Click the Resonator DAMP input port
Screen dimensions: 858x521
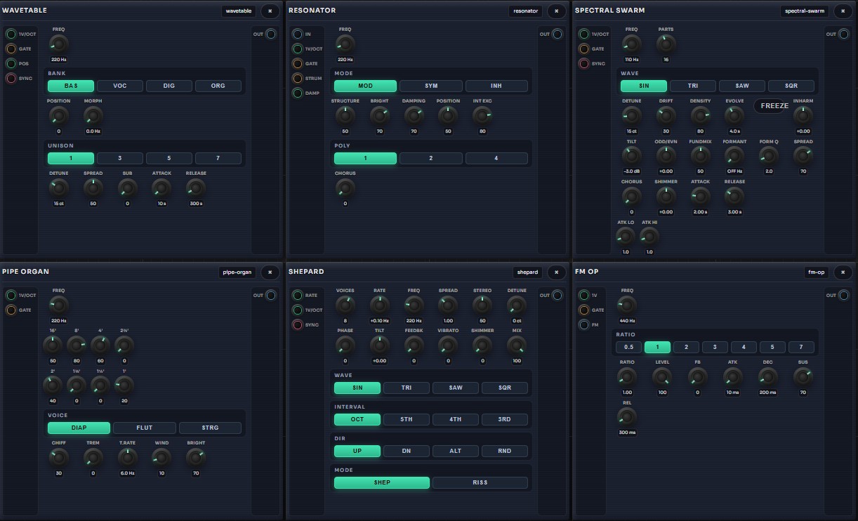[x=298, y=93]
